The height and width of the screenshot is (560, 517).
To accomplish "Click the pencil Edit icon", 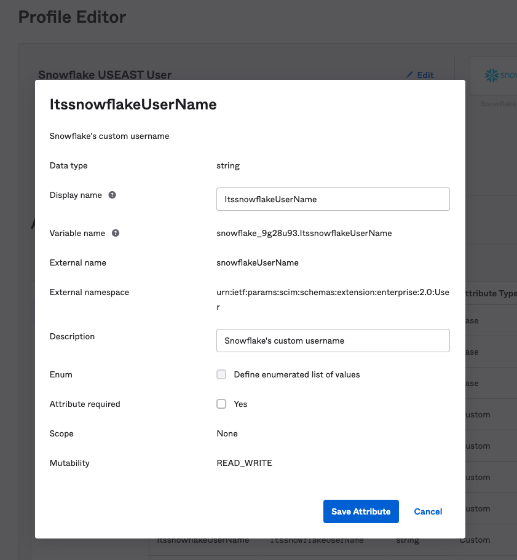I will pos(409,75).
